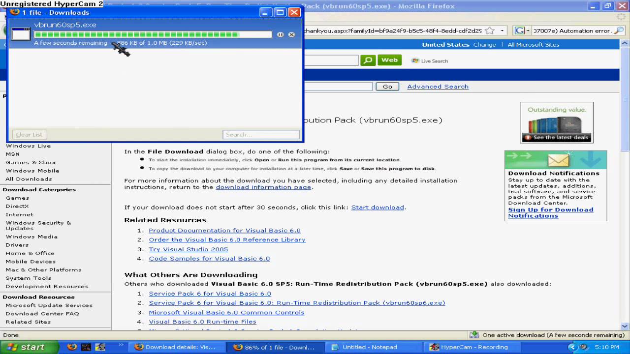Viewport: 630px width, 354px height.
Task: Open Product Documentation for Visual Basic 6.0
Action: tap(224, 230)
